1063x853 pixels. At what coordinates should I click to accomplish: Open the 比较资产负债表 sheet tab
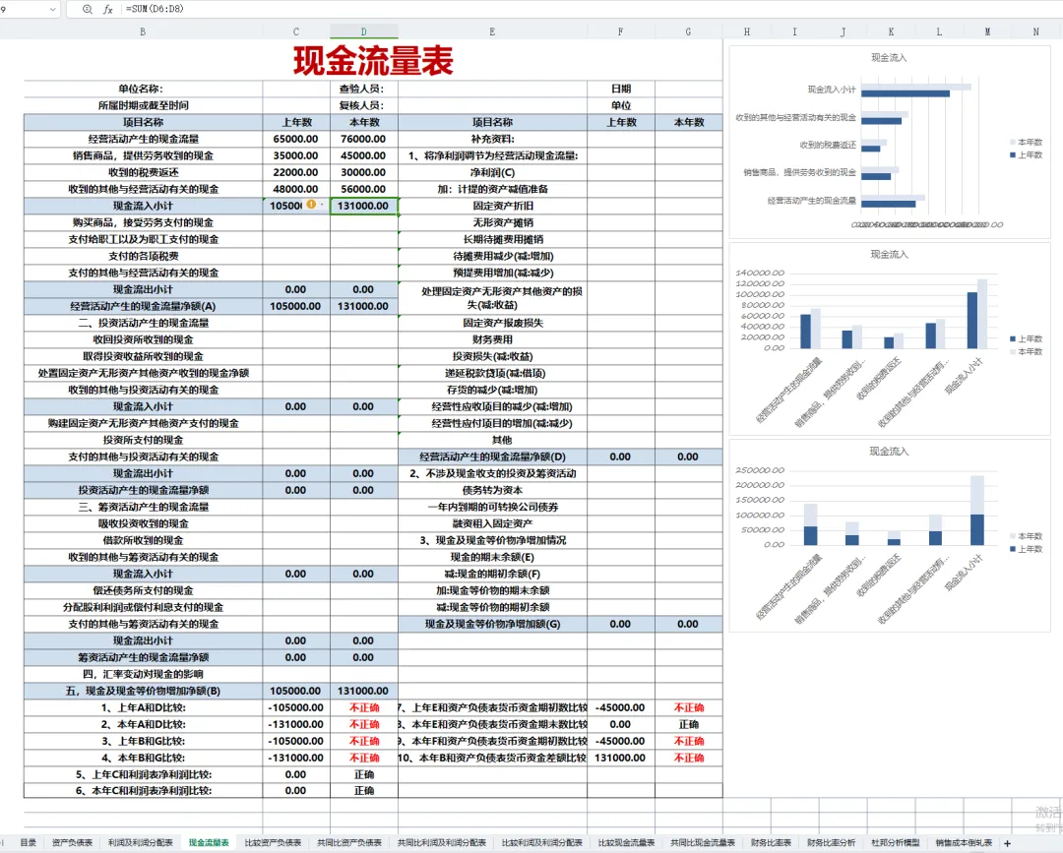274,843
